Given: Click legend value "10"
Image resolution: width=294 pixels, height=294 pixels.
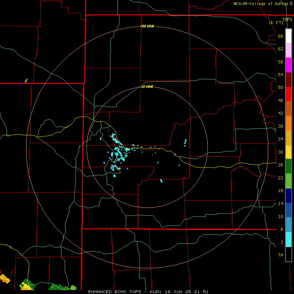Looking at the screenshot, I should click(x=281, y=217).
